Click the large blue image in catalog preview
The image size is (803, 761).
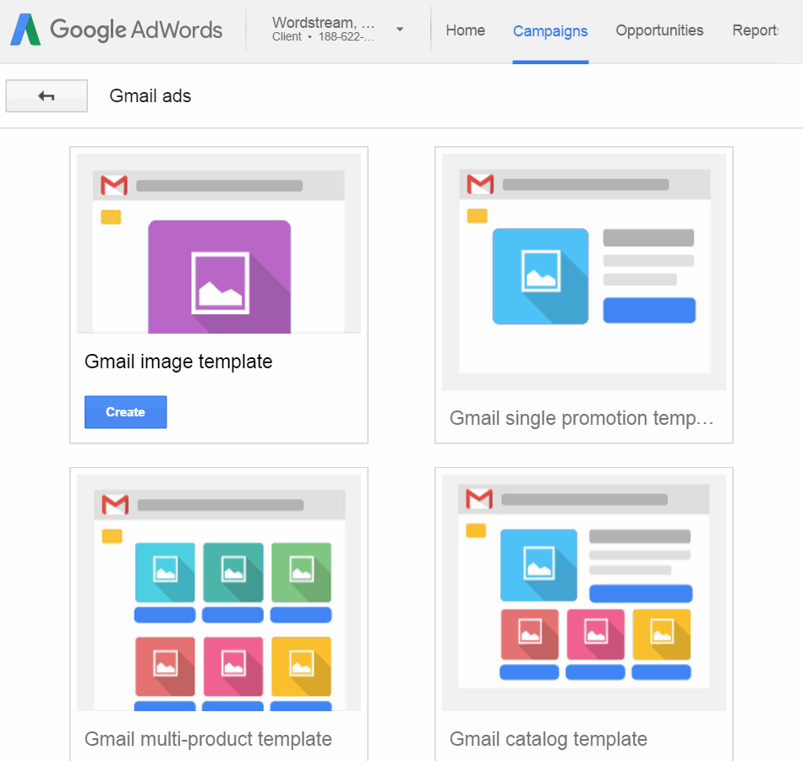coord(538,565)
